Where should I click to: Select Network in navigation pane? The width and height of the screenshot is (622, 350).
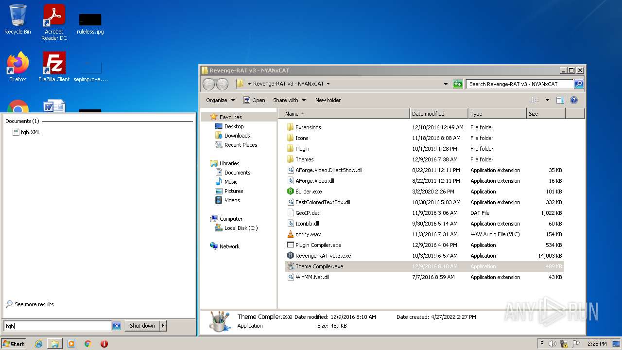tap(225, 246)
